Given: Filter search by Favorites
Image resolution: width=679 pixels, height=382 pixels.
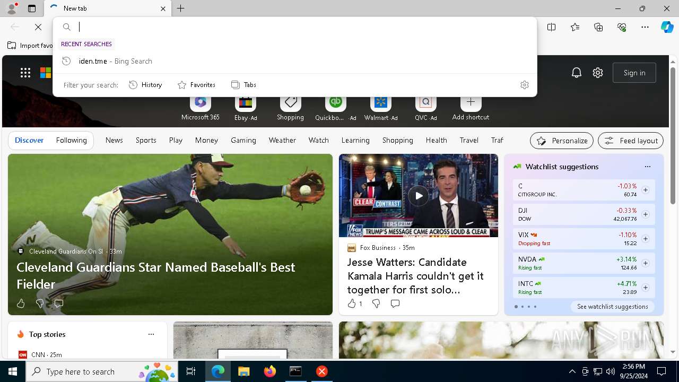Looking at the screenshot, I should (196, 85).
